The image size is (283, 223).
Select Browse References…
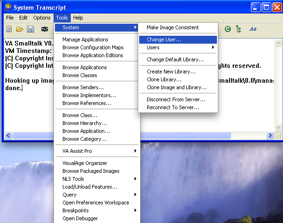[97, 103]
